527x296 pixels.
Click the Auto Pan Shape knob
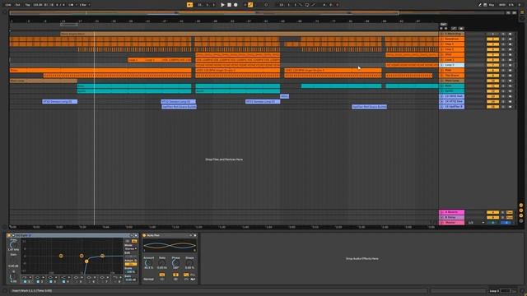pos(189,263)
